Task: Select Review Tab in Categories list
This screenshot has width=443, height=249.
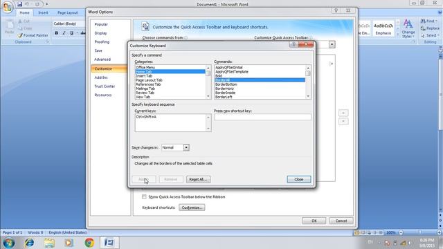Action: [x=170, y=93]
